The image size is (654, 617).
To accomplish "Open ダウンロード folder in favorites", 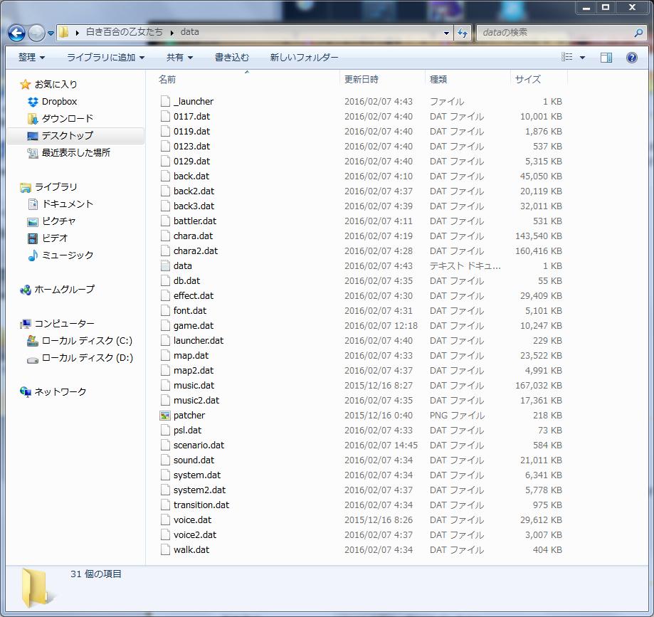I will tap(60, 118).
